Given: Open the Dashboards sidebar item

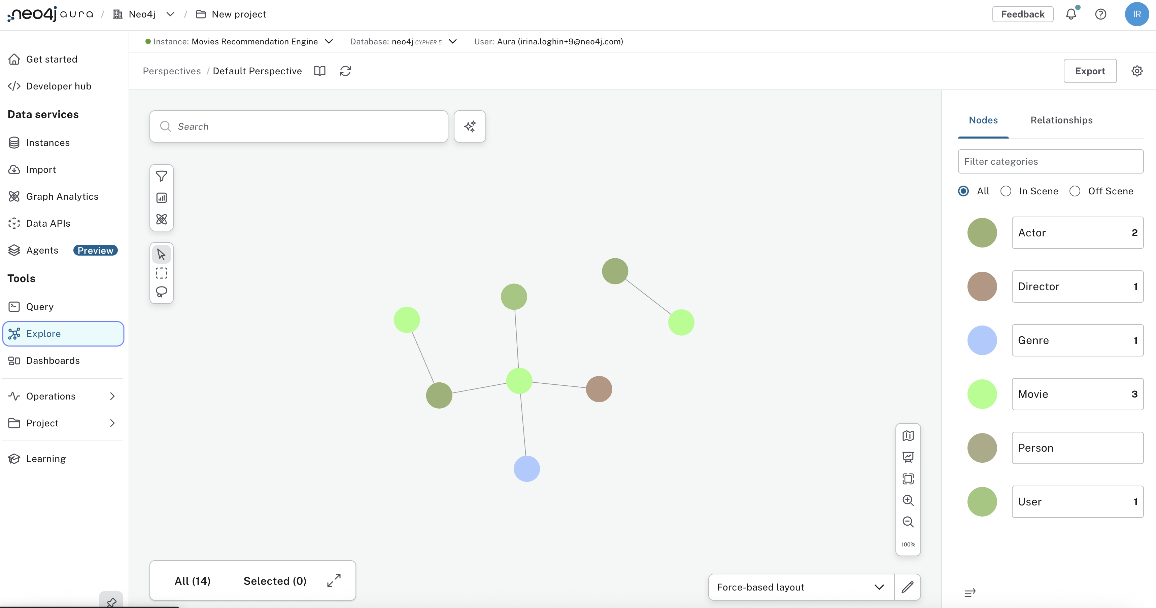Looking at the screenshot, I should pos(53,360).
